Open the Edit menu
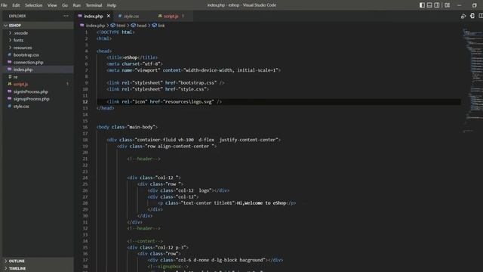Viewport: 483px width, 272px height. pyautogui.click(x=16, y=5)
